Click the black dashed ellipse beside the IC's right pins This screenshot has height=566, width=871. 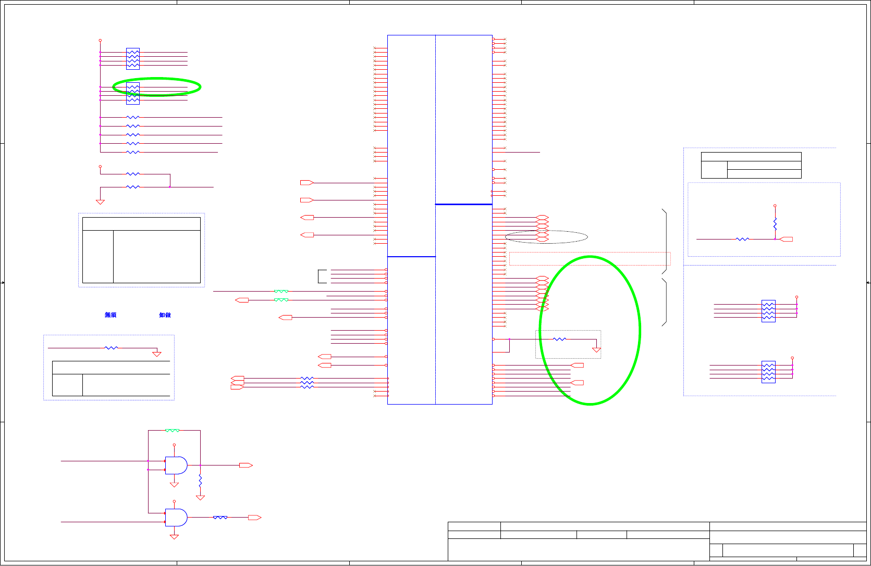click(x=546, y=237)
